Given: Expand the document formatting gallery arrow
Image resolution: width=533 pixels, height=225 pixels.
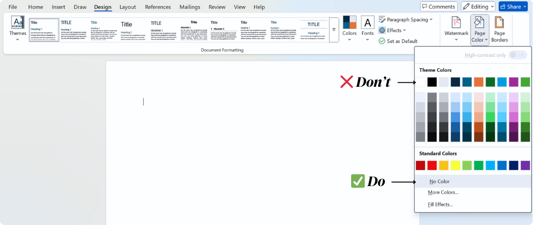Looking at the screenshot, I should point(334,30).
